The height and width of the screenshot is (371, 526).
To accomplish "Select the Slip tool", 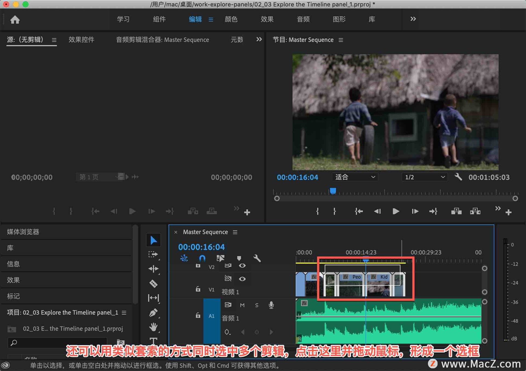I will point(153,298).
